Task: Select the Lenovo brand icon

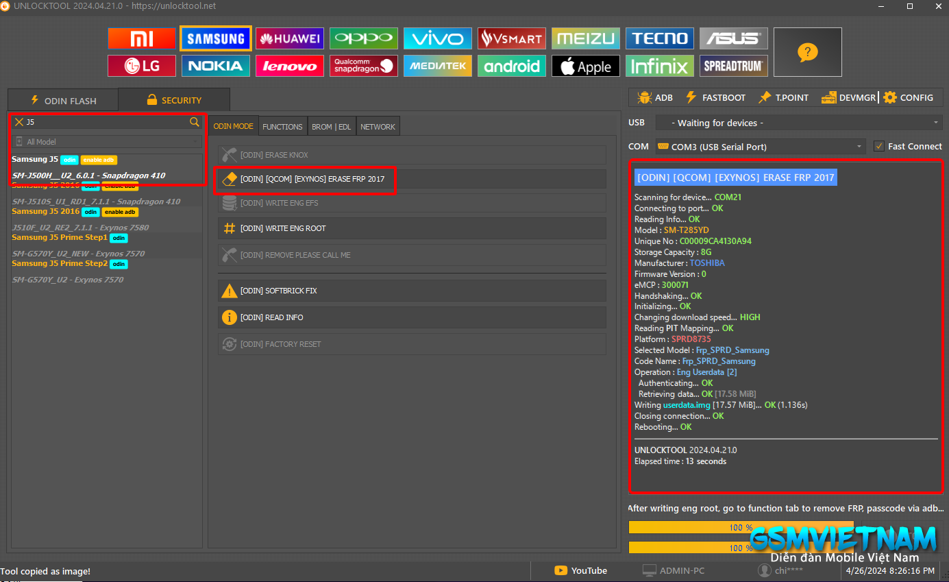Action: (290, 66)
